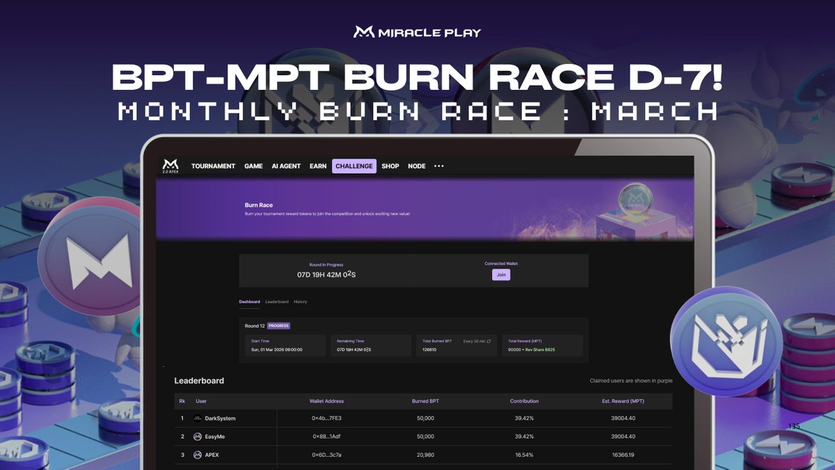
Task: Click the 16.54% contribution value
Action: pyautogui.click(x=524, y=455)
